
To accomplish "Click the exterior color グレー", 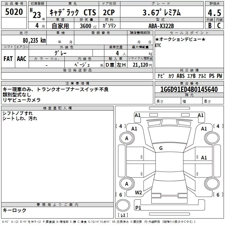I will click(60, 53).
